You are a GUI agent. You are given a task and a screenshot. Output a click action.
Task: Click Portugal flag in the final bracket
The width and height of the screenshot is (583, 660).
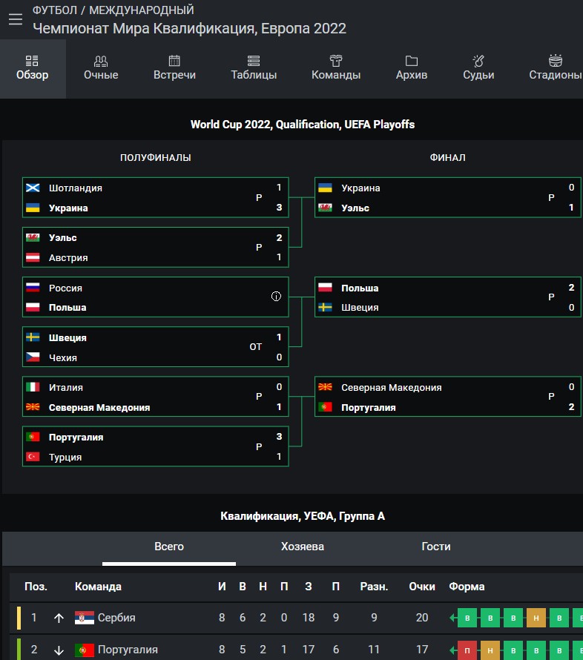pyautogui.click(x=325, y=407)
